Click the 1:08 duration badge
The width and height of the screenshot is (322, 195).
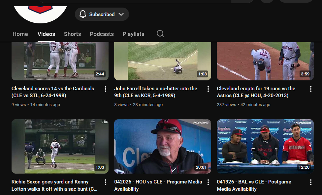(203, 74)
